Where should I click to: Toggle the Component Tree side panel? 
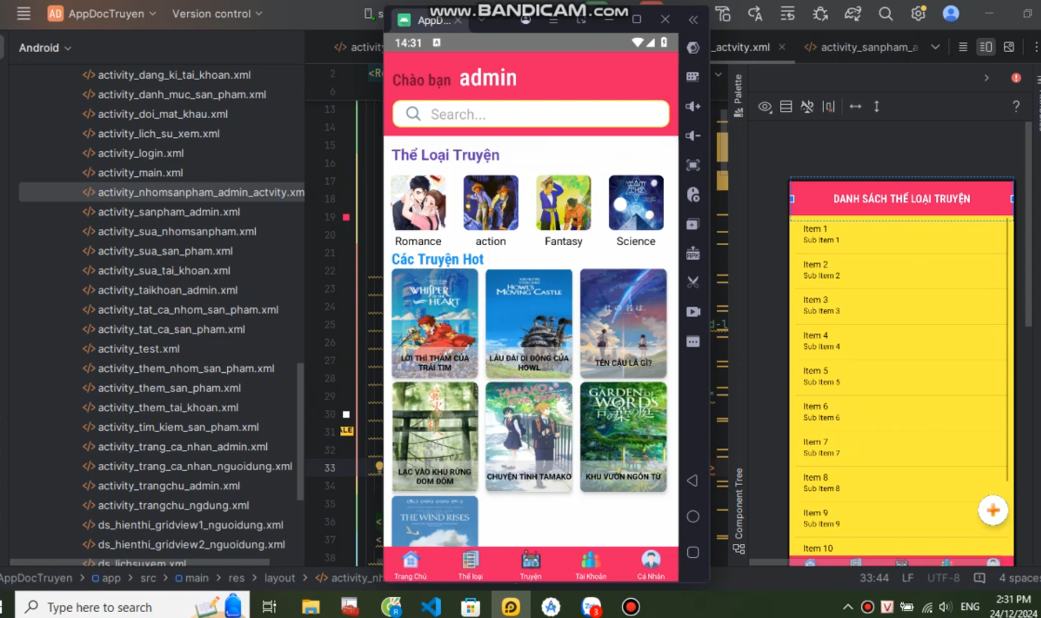pyautogui.click(x=738, y=510)
